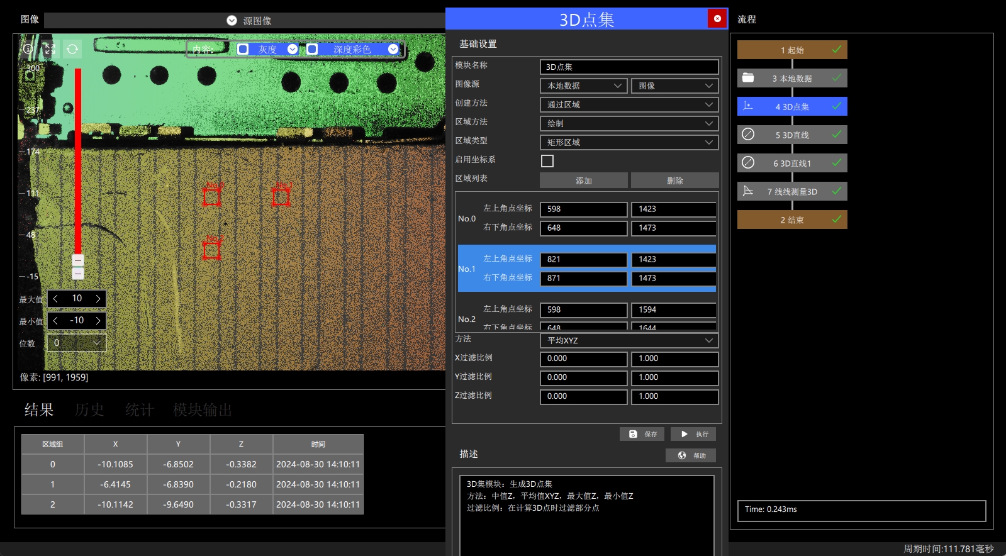Click the X过滤比例 minimum field

(x=584, y=359)
